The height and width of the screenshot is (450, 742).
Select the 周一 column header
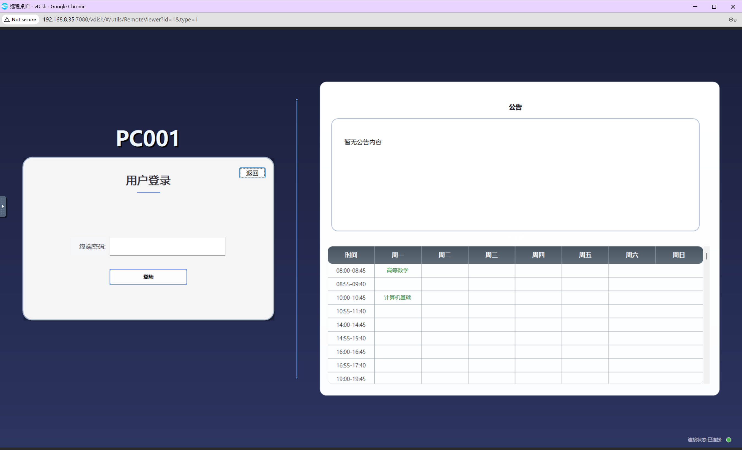point(398,255)
